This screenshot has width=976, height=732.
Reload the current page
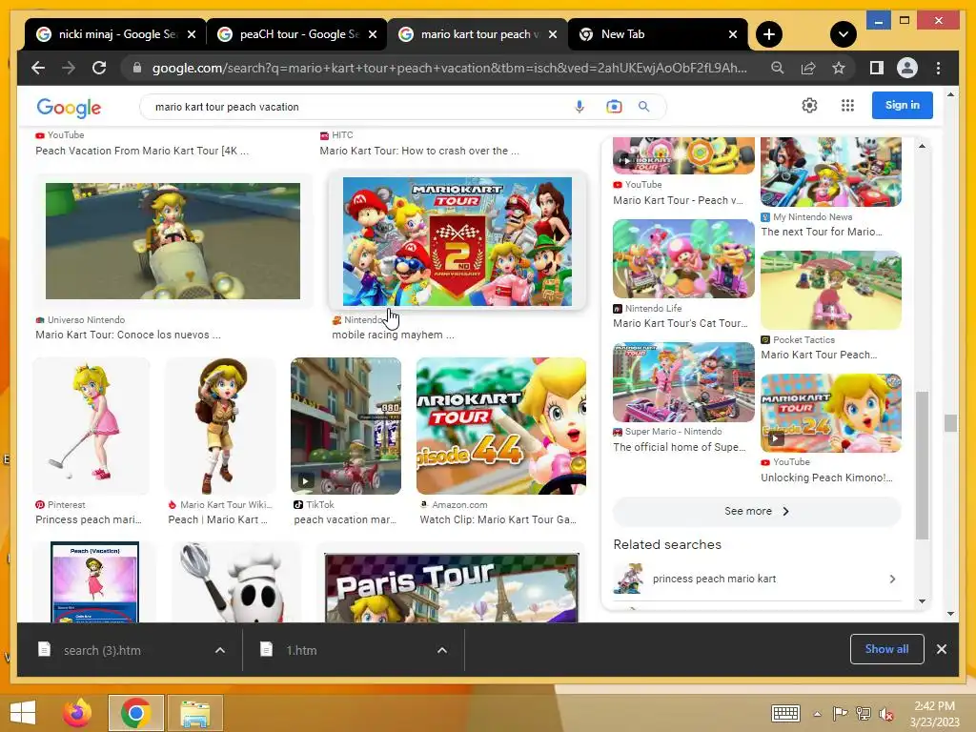[99, 68]
